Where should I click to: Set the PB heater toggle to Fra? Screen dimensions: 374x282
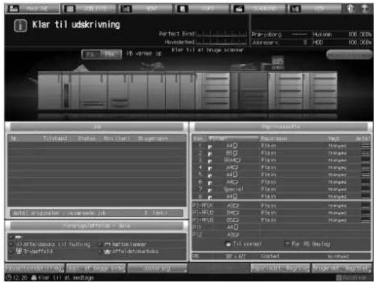[x=111, y=55]
